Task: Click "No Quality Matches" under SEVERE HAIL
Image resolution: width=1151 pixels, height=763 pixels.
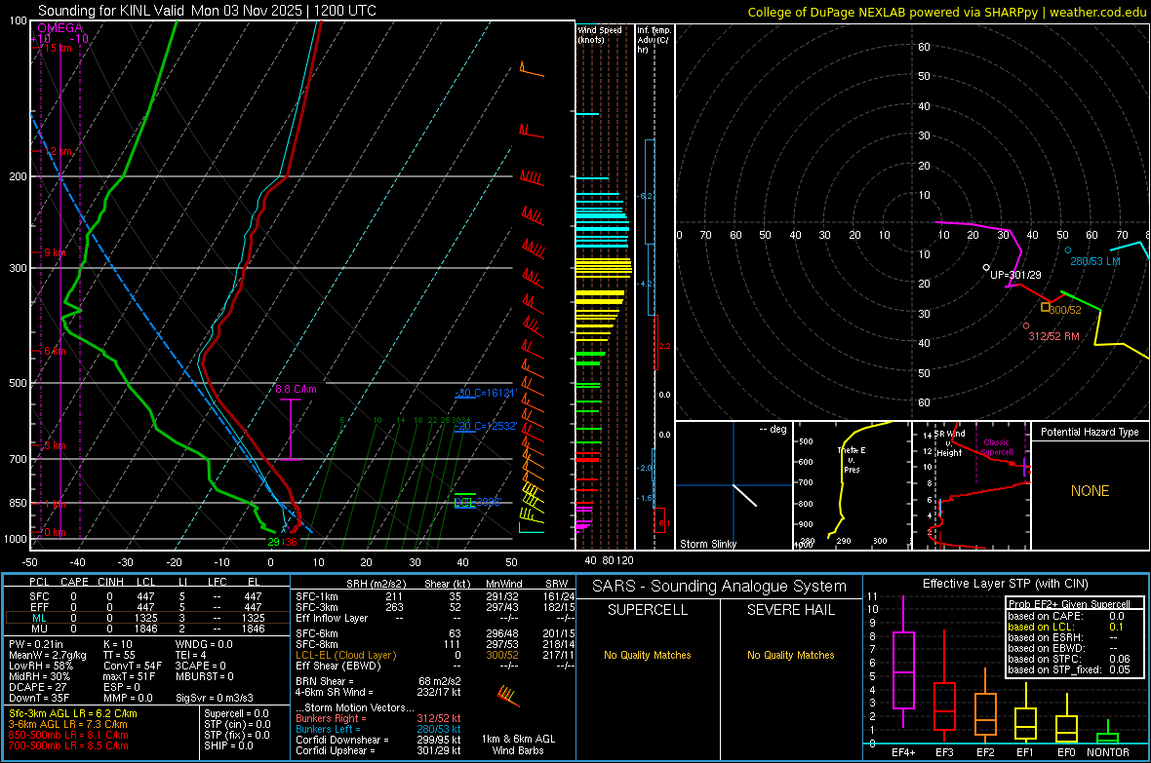Action: 790,655
